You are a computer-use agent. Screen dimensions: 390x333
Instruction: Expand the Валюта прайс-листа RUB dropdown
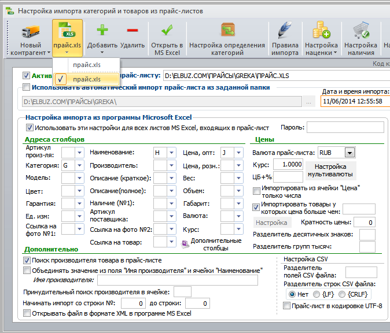(x=349, y=153)
